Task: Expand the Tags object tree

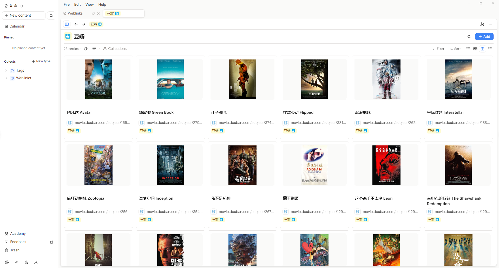Action: click(6, 70)
